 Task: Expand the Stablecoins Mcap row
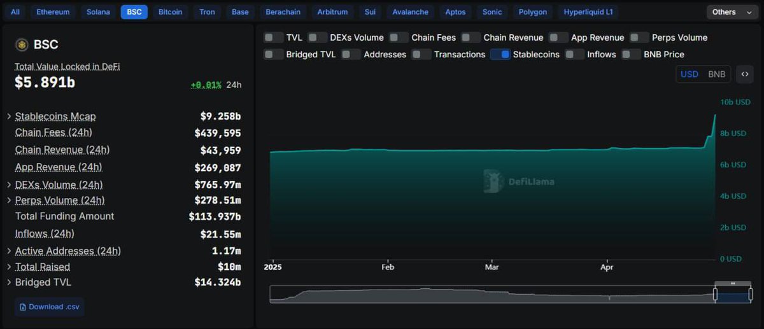9,116
